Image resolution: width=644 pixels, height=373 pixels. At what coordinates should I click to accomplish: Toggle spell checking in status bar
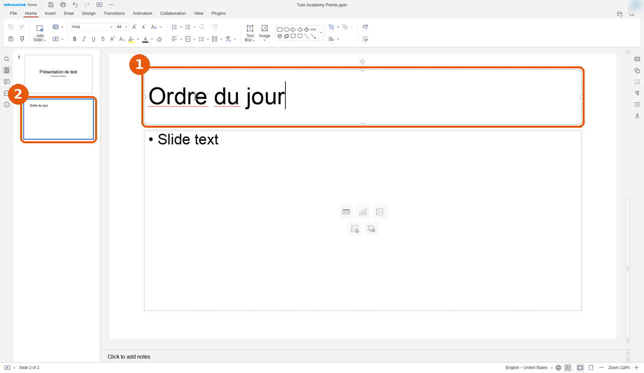pos(568,367)
